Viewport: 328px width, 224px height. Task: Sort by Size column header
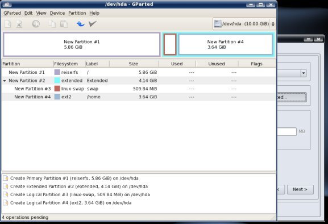(x=134, y=64)
